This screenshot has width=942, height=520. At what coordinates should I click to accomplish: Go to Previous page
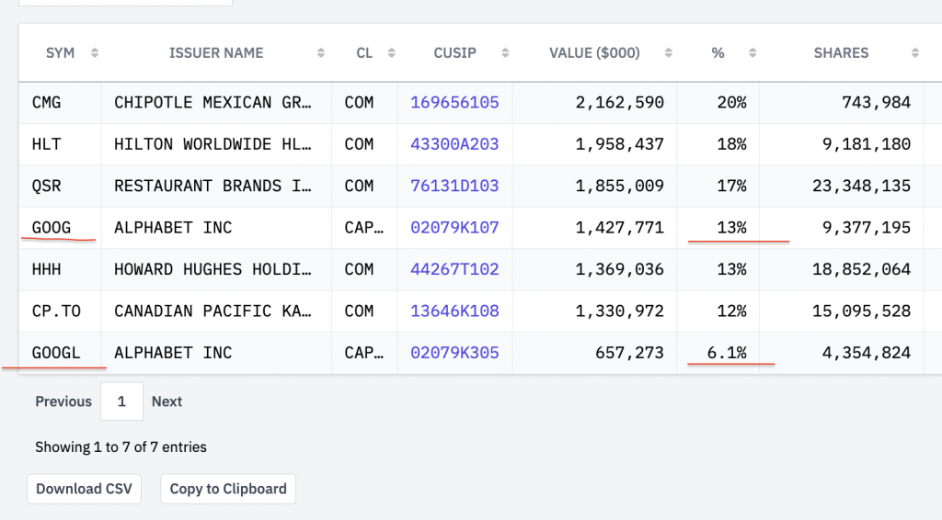(63, 401)
